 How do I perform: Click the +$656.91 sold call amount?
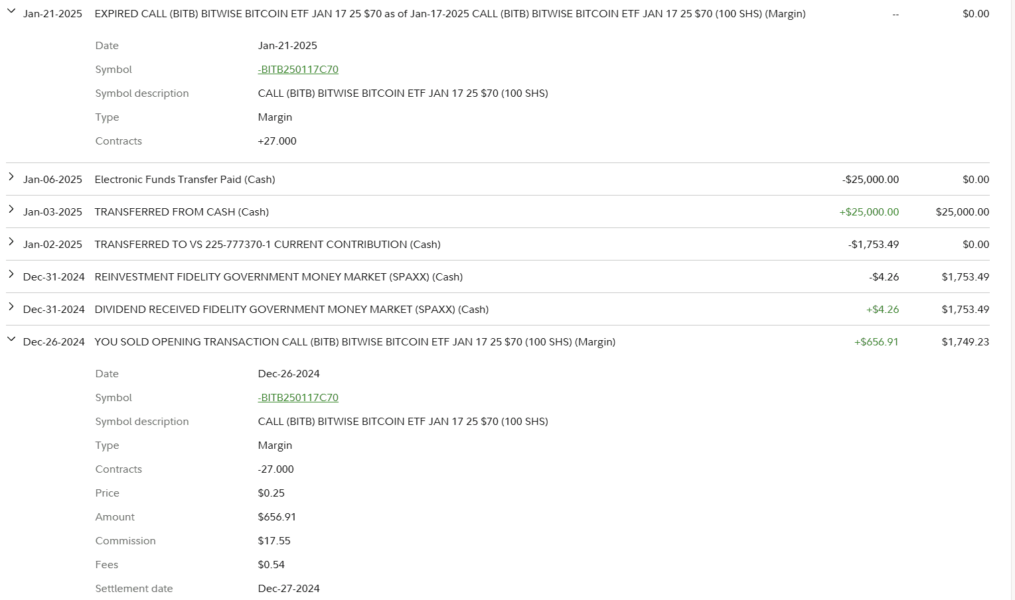click(x=876, y=342)
